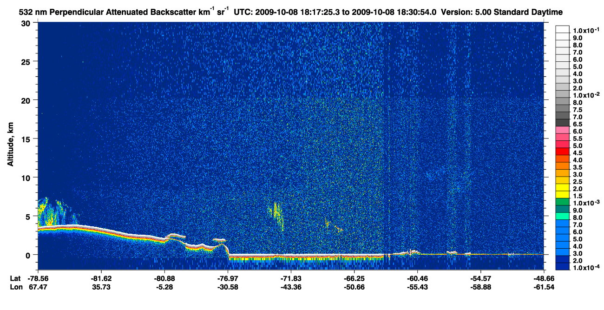Click the Lon row label
Viewport: 604px width, 310px height.
pos(16,287)
